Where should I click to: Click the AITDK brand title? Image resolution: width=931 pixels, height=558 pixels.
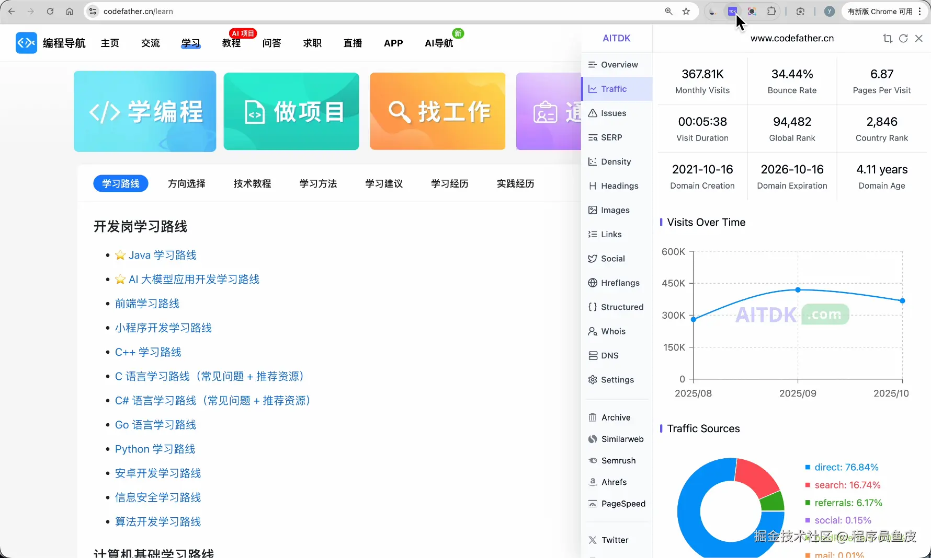point(617,38)
